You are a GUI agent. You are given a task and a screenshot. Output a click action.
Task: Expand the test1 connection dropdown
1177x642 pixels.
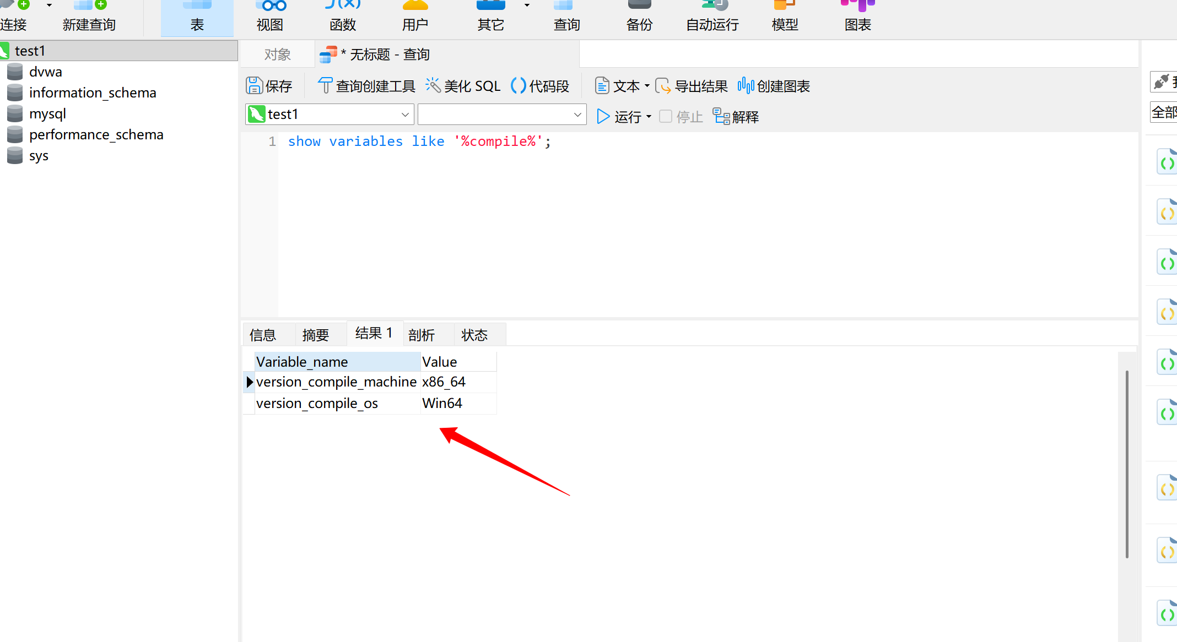[x=405, y=115]
